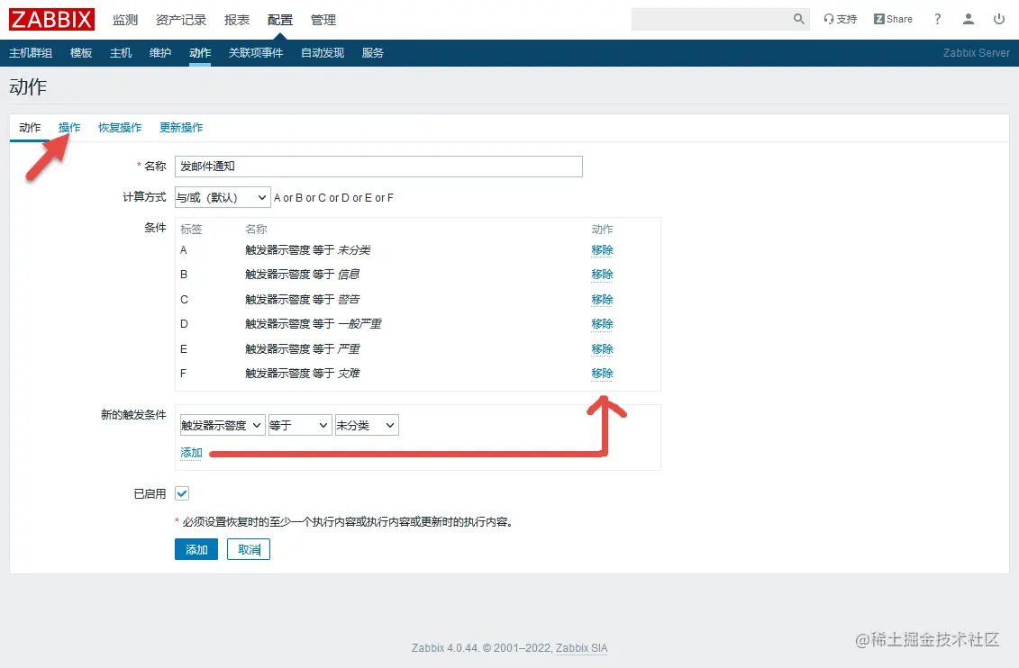Open the 触发器示警度 condition type dropdown
The width and height of the screenshot is (1019, 668).
pos(222,424)
